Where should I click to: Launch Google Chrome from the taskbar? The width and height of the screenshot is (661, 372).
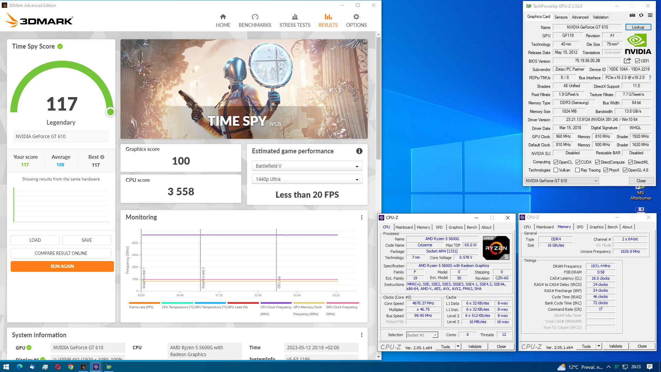coord(71,367)
